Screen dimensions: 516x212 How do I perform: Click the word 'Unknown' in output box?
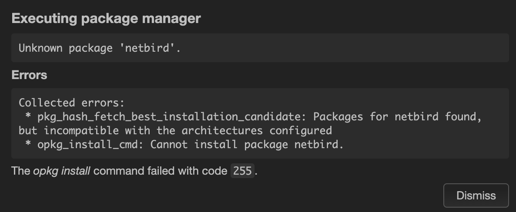click(40, 48)
